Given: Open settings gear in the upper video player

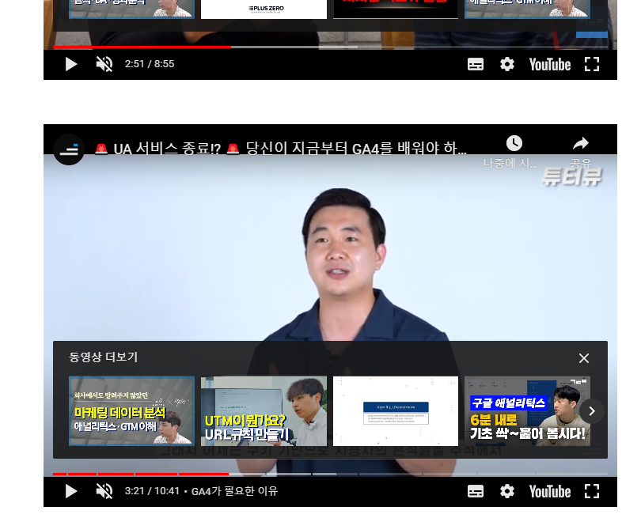Looking at the screenshot, I should point(507,64).
